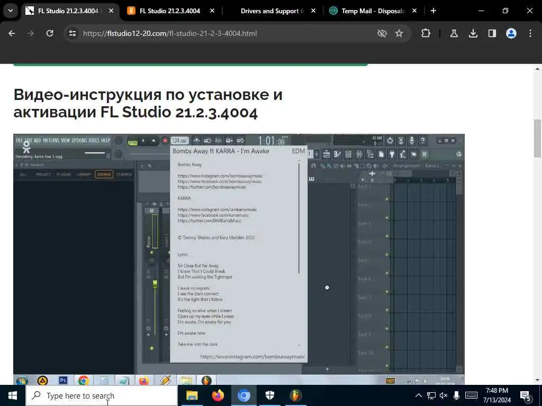Select the first FL Studio 21.2.3.4004 tab
The height and width of the screenshot is (406, 542).
coord(68,11)
